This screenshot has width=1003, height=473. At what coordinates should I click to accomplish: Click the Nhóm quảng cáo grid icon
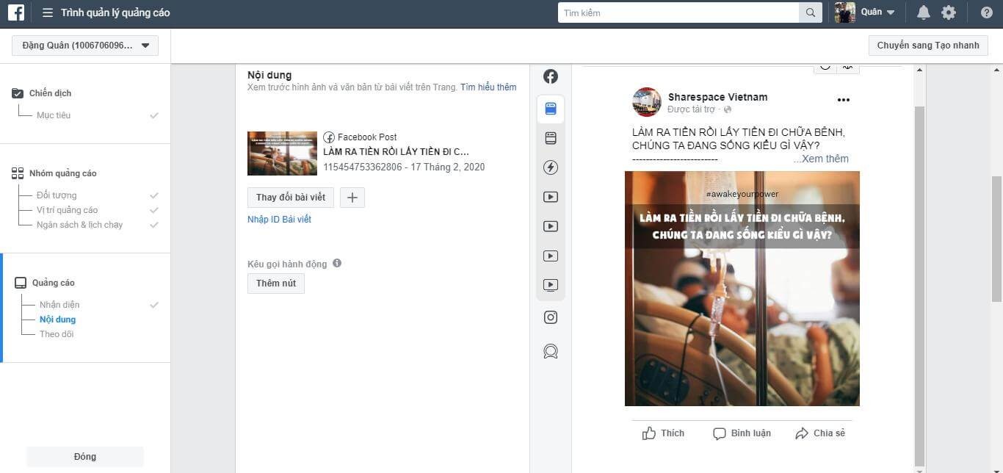[18, 173]
